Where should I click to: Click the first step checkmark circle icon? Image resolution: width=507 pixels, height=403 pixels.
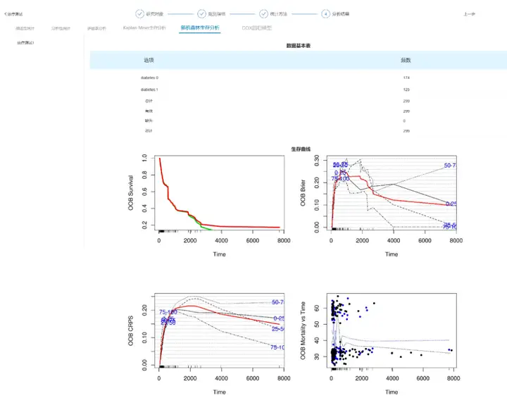(139, 14)
